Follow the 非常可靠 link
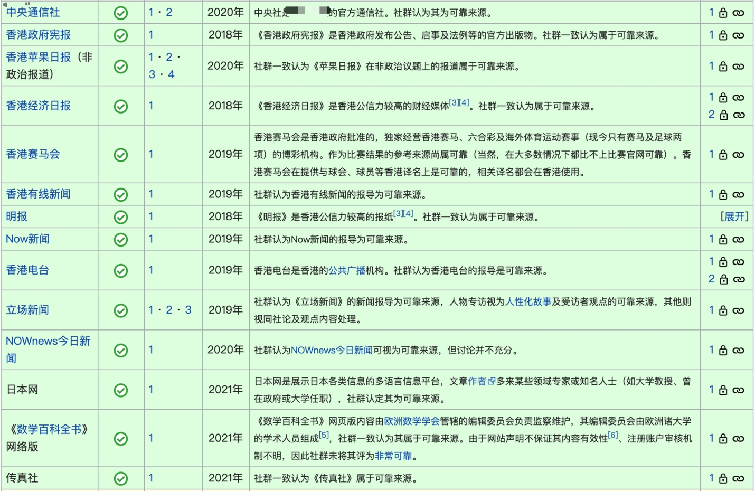The width and height of the screenshot is (755, 491). 393,456
